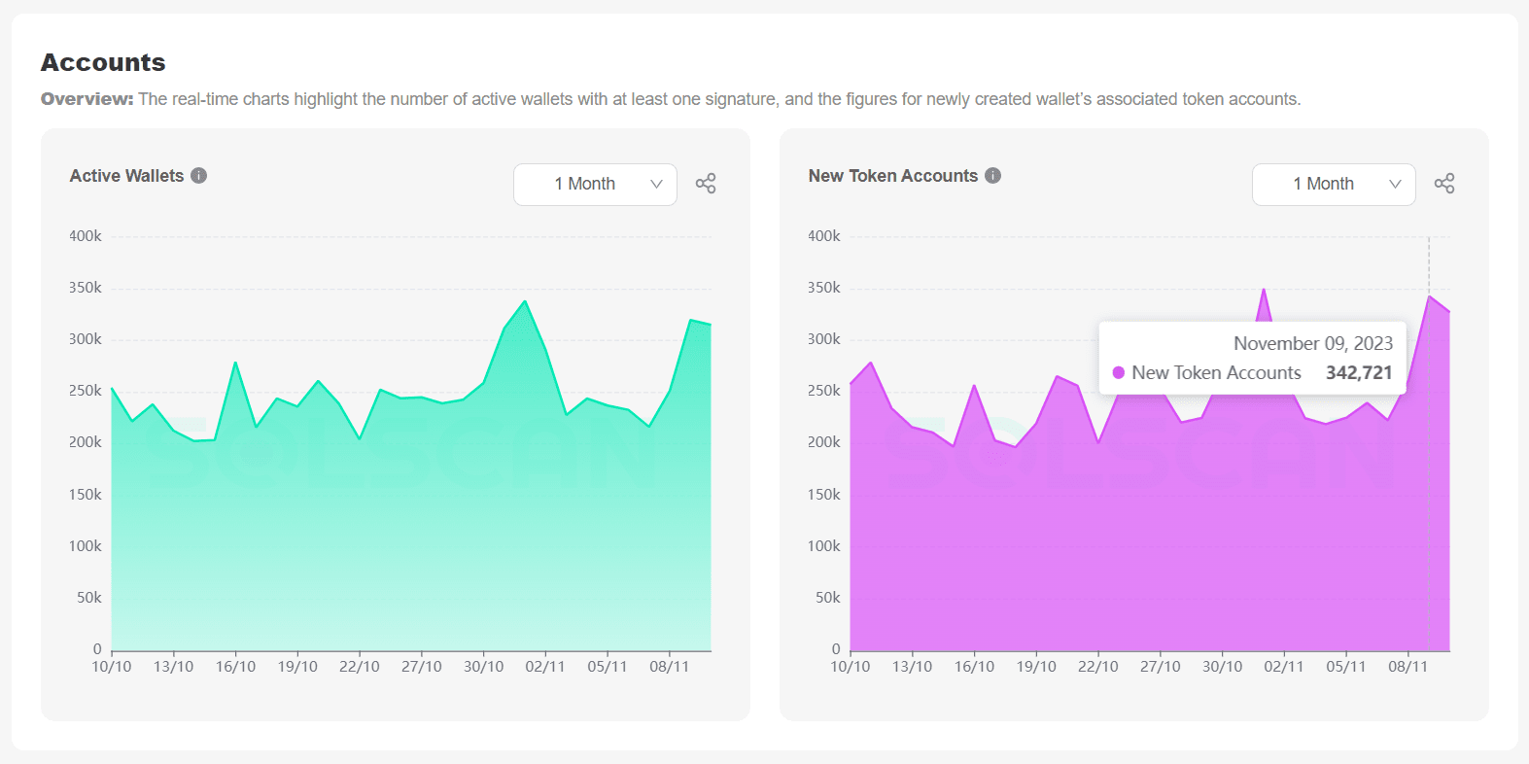
Task: Click the info icon beside New Token Accounts
Action: (x=992, y=176)
